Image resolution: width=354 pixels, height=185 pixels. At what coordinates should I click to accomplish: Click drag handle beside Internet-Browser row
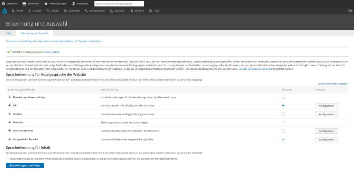click(x=9, y=131)
